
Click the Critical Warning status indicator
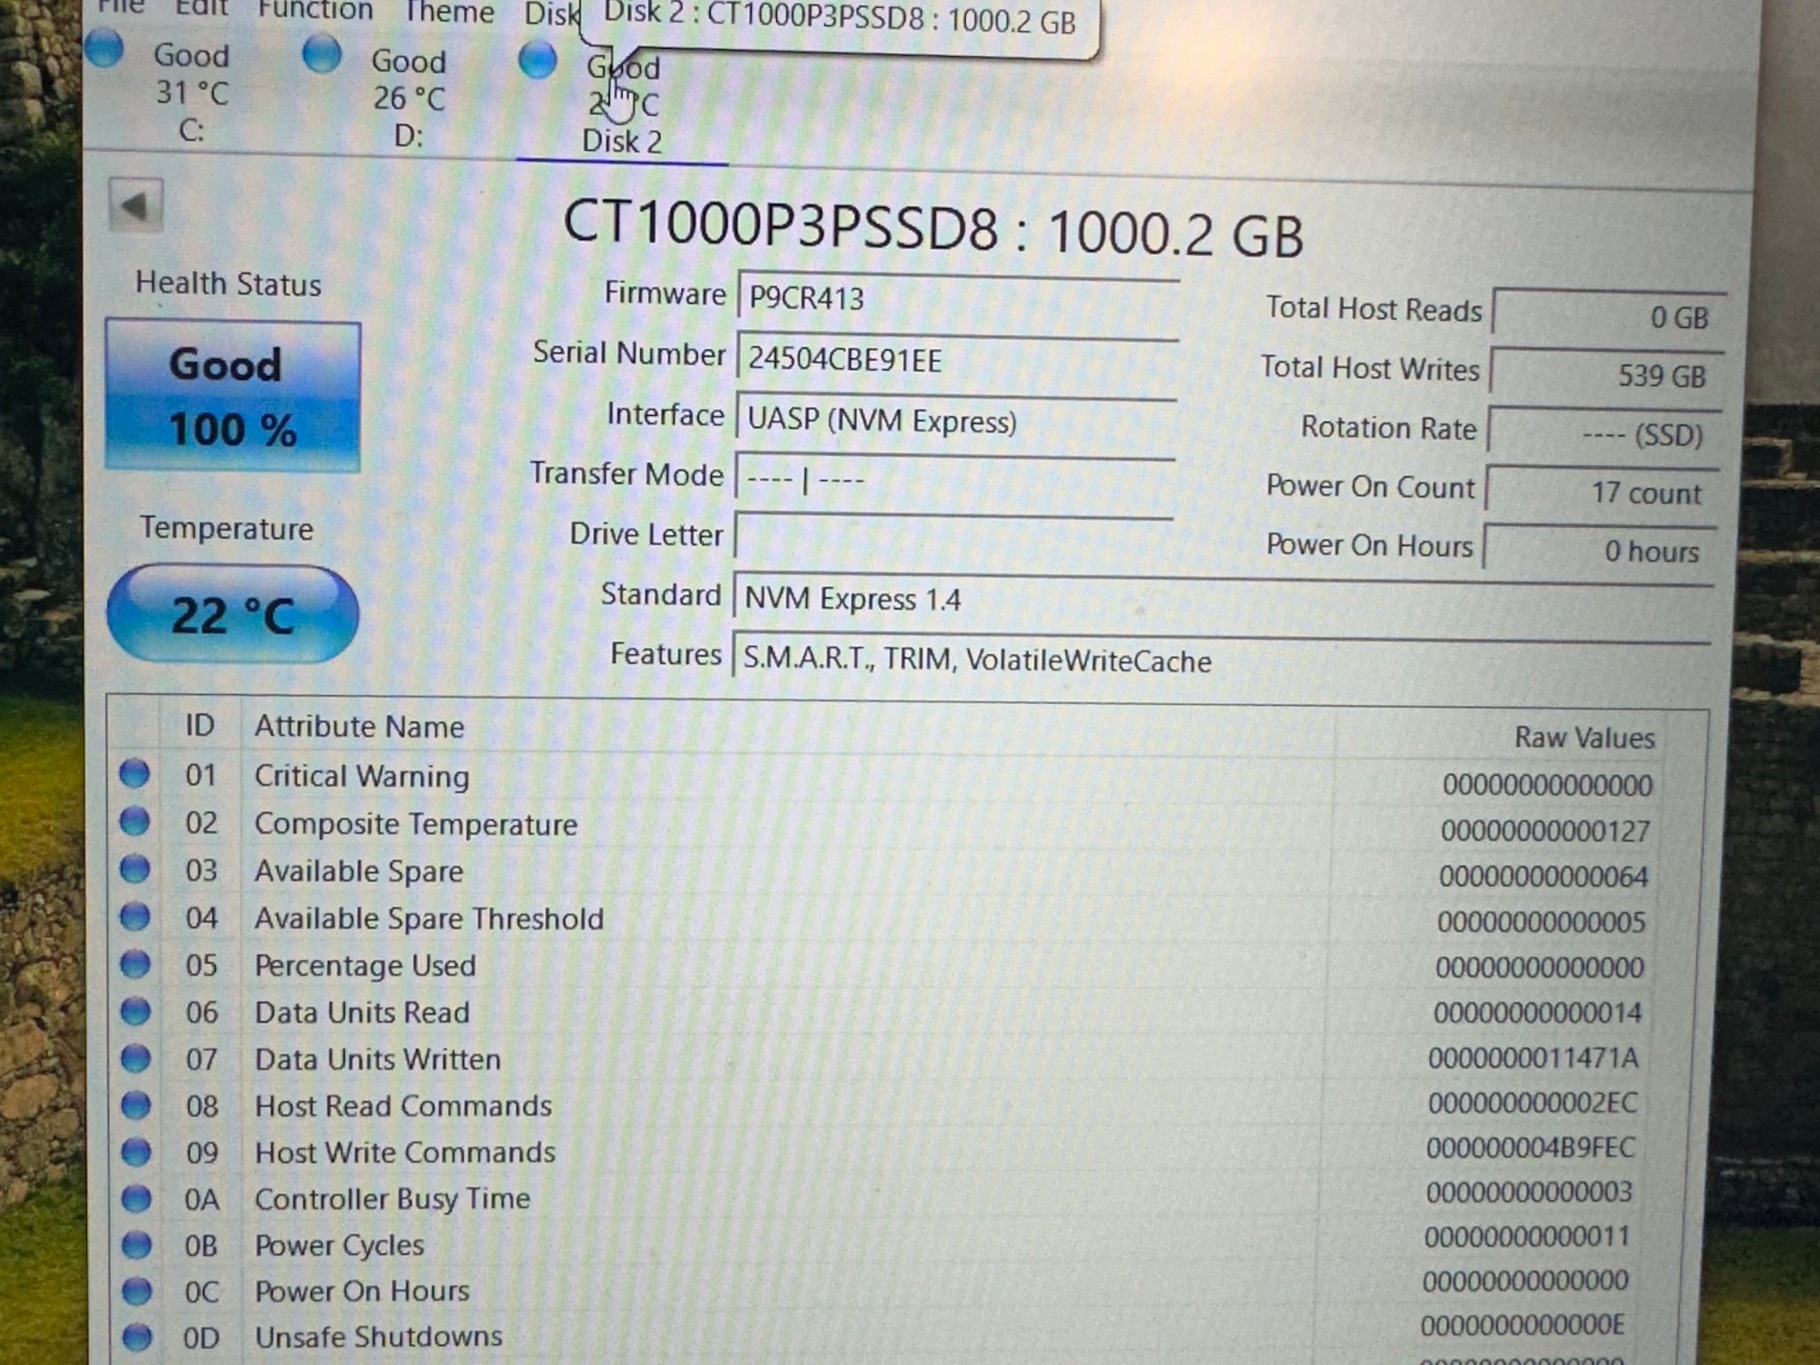coord(134,774)
